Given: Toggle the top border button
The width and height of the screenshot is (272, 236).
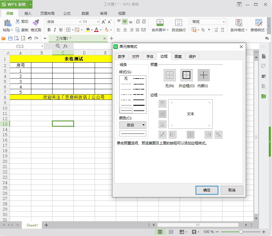Looking at the screenshot, I should (162, 104).
